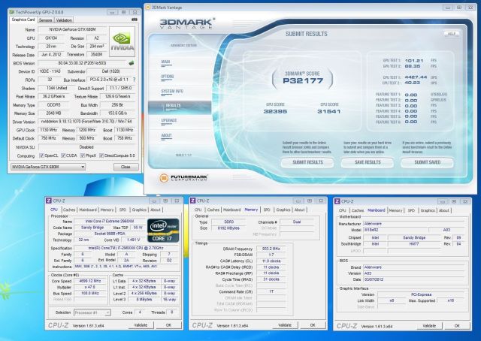Open the Memory tab in the mainboard CPU-Z window

point(395,210)
